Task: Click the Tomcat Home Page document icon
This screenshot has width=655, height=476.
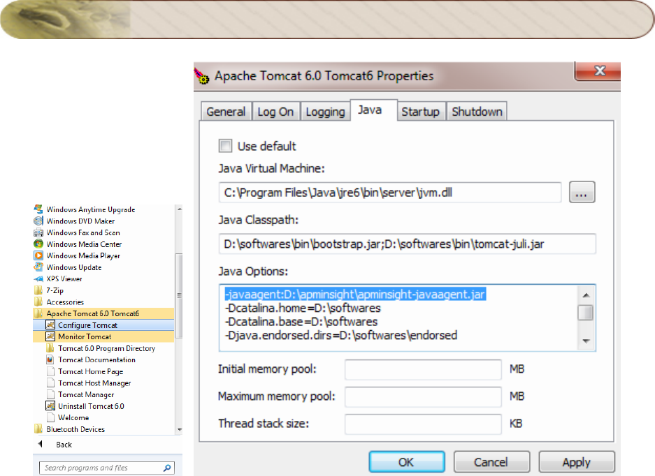Action: [x=50, y=371]
